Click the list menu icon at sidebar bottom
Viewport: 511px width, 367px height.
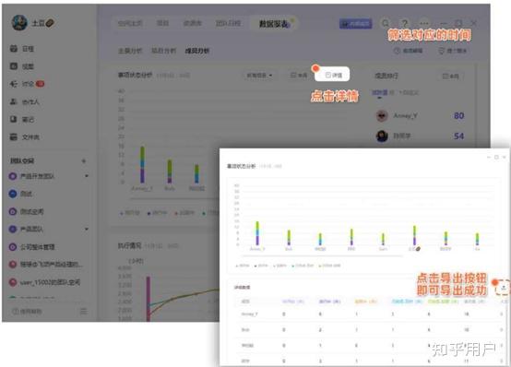pos(84,312)
